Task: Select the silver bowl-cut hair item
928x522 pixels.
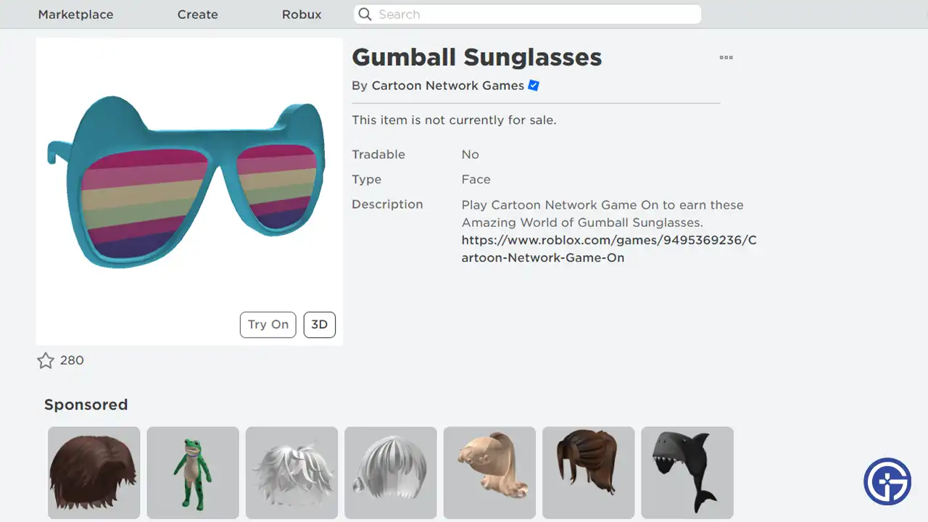Action: coord(391,473)
